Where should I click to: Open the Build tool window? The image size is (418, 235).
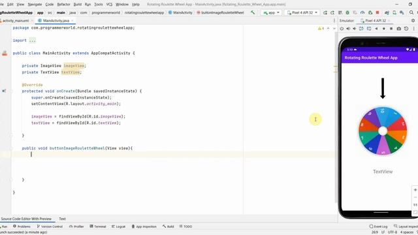point(169,227)
